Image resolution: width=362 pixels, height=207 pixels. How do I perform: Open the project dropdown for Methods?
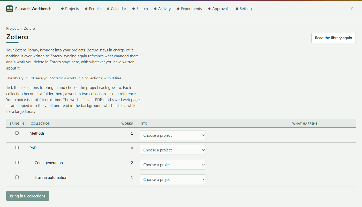pos(173,135)
